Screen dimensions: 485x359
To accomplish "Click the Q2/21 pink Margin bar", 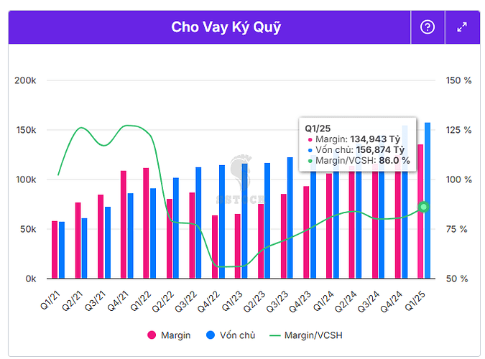I will (78, 241).
